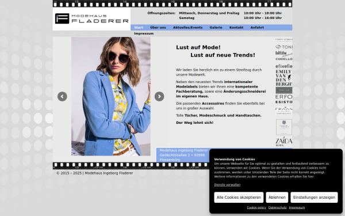Screen dimensions: 345x216
Task: Open the framed crest brand logo
Action: click(284, 127)
